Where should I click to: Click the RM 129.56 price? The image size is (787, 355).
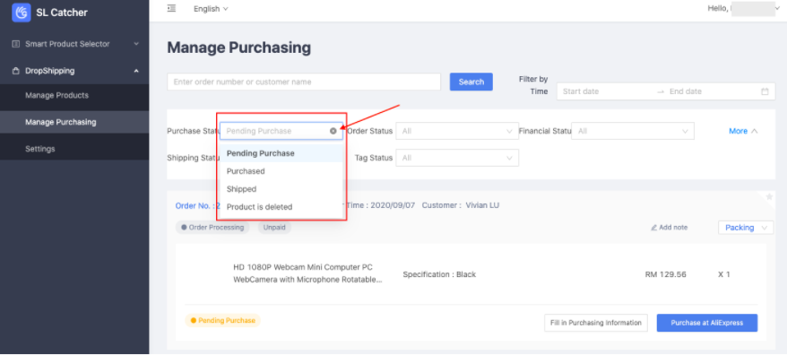click(665, 274)
